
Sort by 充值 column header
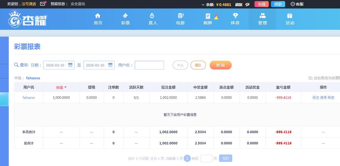(61, 88)
